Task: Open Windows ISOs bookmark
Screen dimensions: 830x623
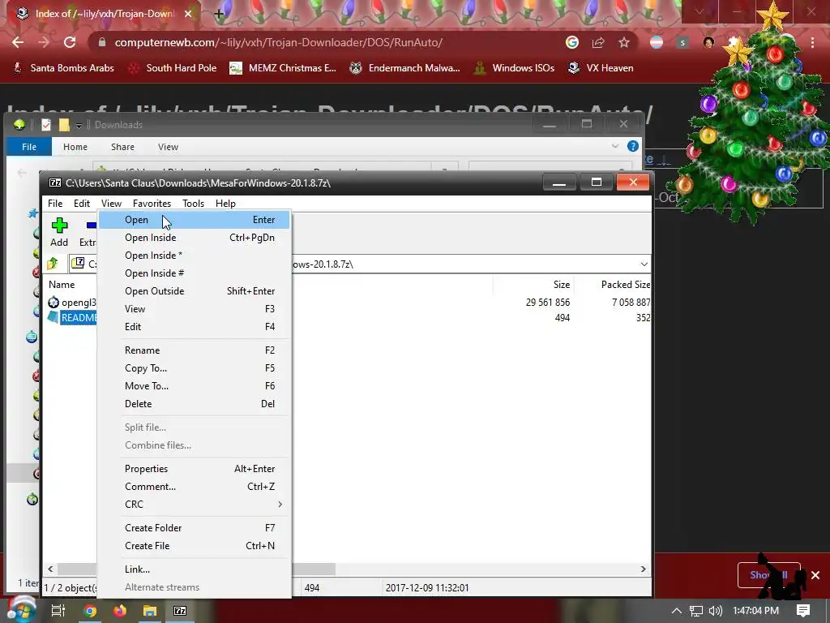Action: point(514,68)
